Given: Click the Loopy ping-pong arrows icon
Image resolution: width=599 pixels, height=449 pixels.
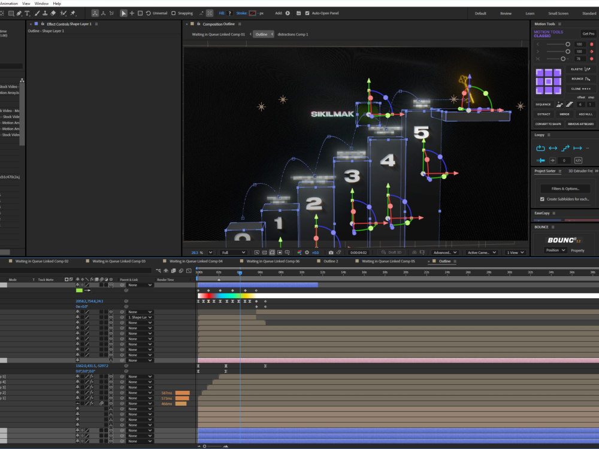Looking at the screenshot, I should 553,148.
